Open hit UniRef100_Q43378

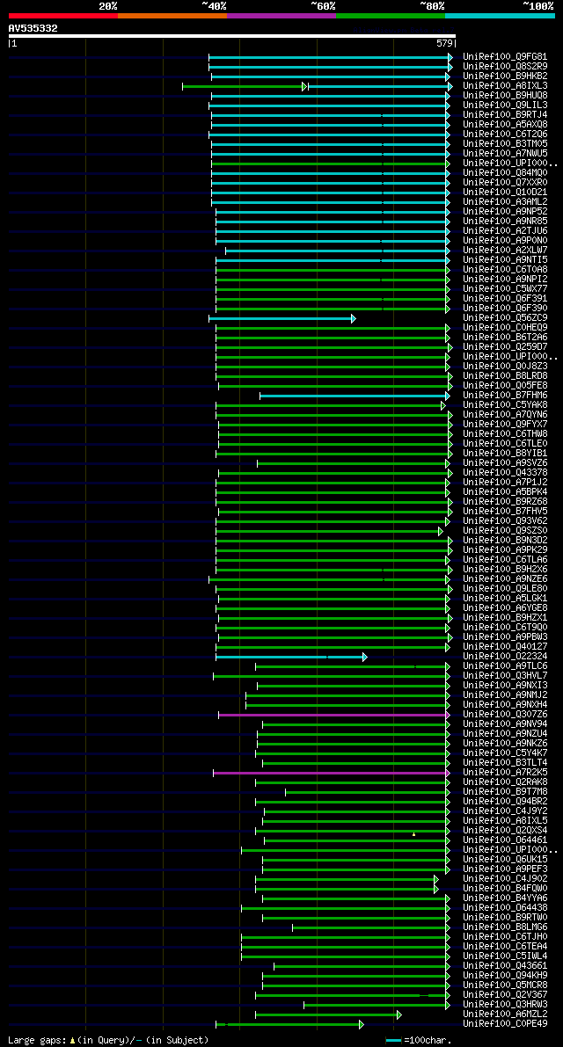[x=505, y=473]
